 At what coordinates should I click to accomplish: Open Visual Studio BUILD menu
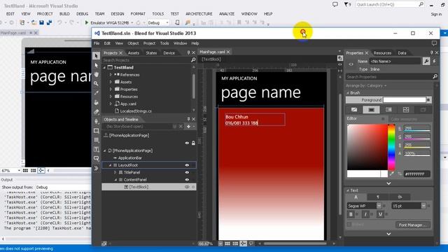coord(64,14)
